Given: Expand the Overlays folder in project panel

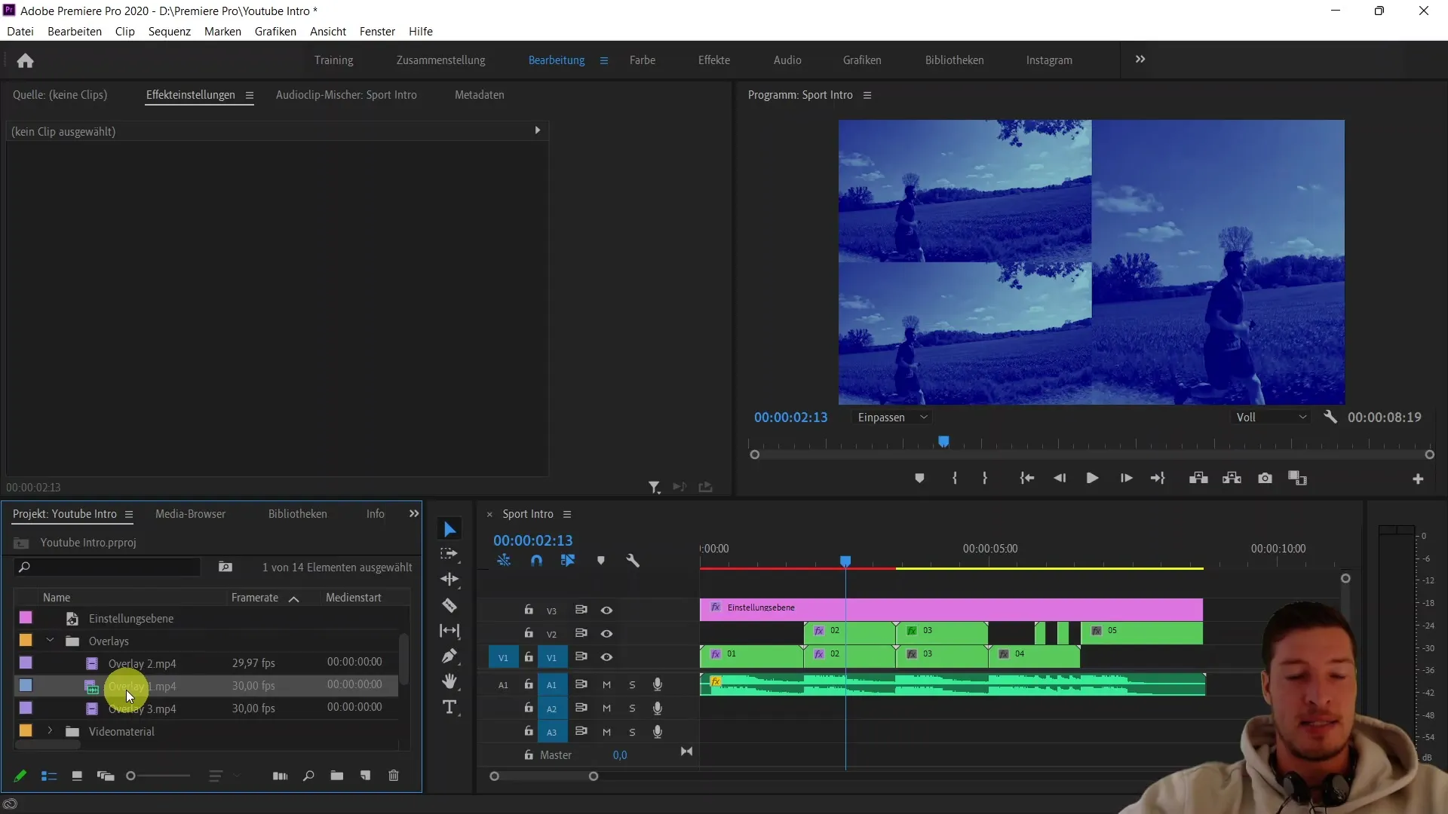Looking at the screenshot, I should point(50,641).
